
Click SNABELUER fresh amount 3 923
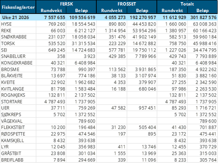coord(89,56)
